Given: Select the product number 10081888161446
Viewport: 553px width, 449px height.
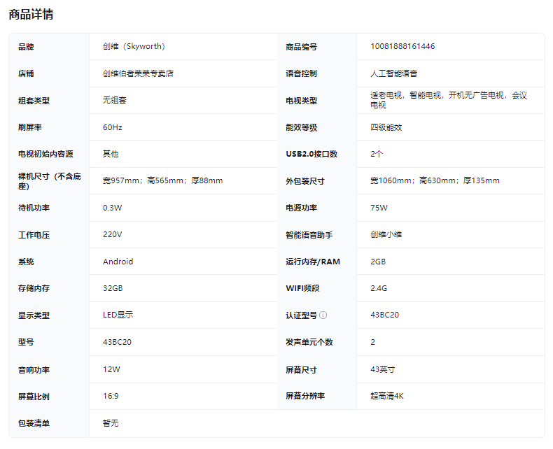Looking at the screenshot, I should [402, 47].
